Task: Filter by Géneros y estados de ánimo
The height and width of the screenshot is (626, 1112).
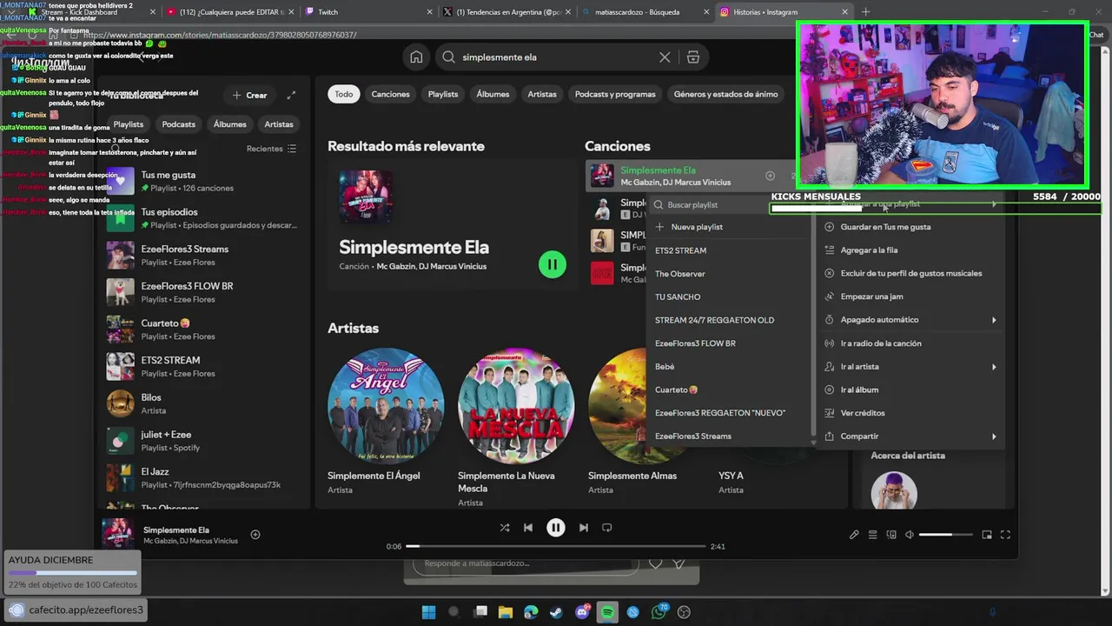Action: coord(725,94)
